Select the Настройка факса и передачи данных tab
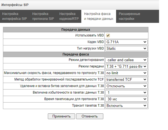The width and height of the screenshot is (168, 130). (x=99, y=16)
